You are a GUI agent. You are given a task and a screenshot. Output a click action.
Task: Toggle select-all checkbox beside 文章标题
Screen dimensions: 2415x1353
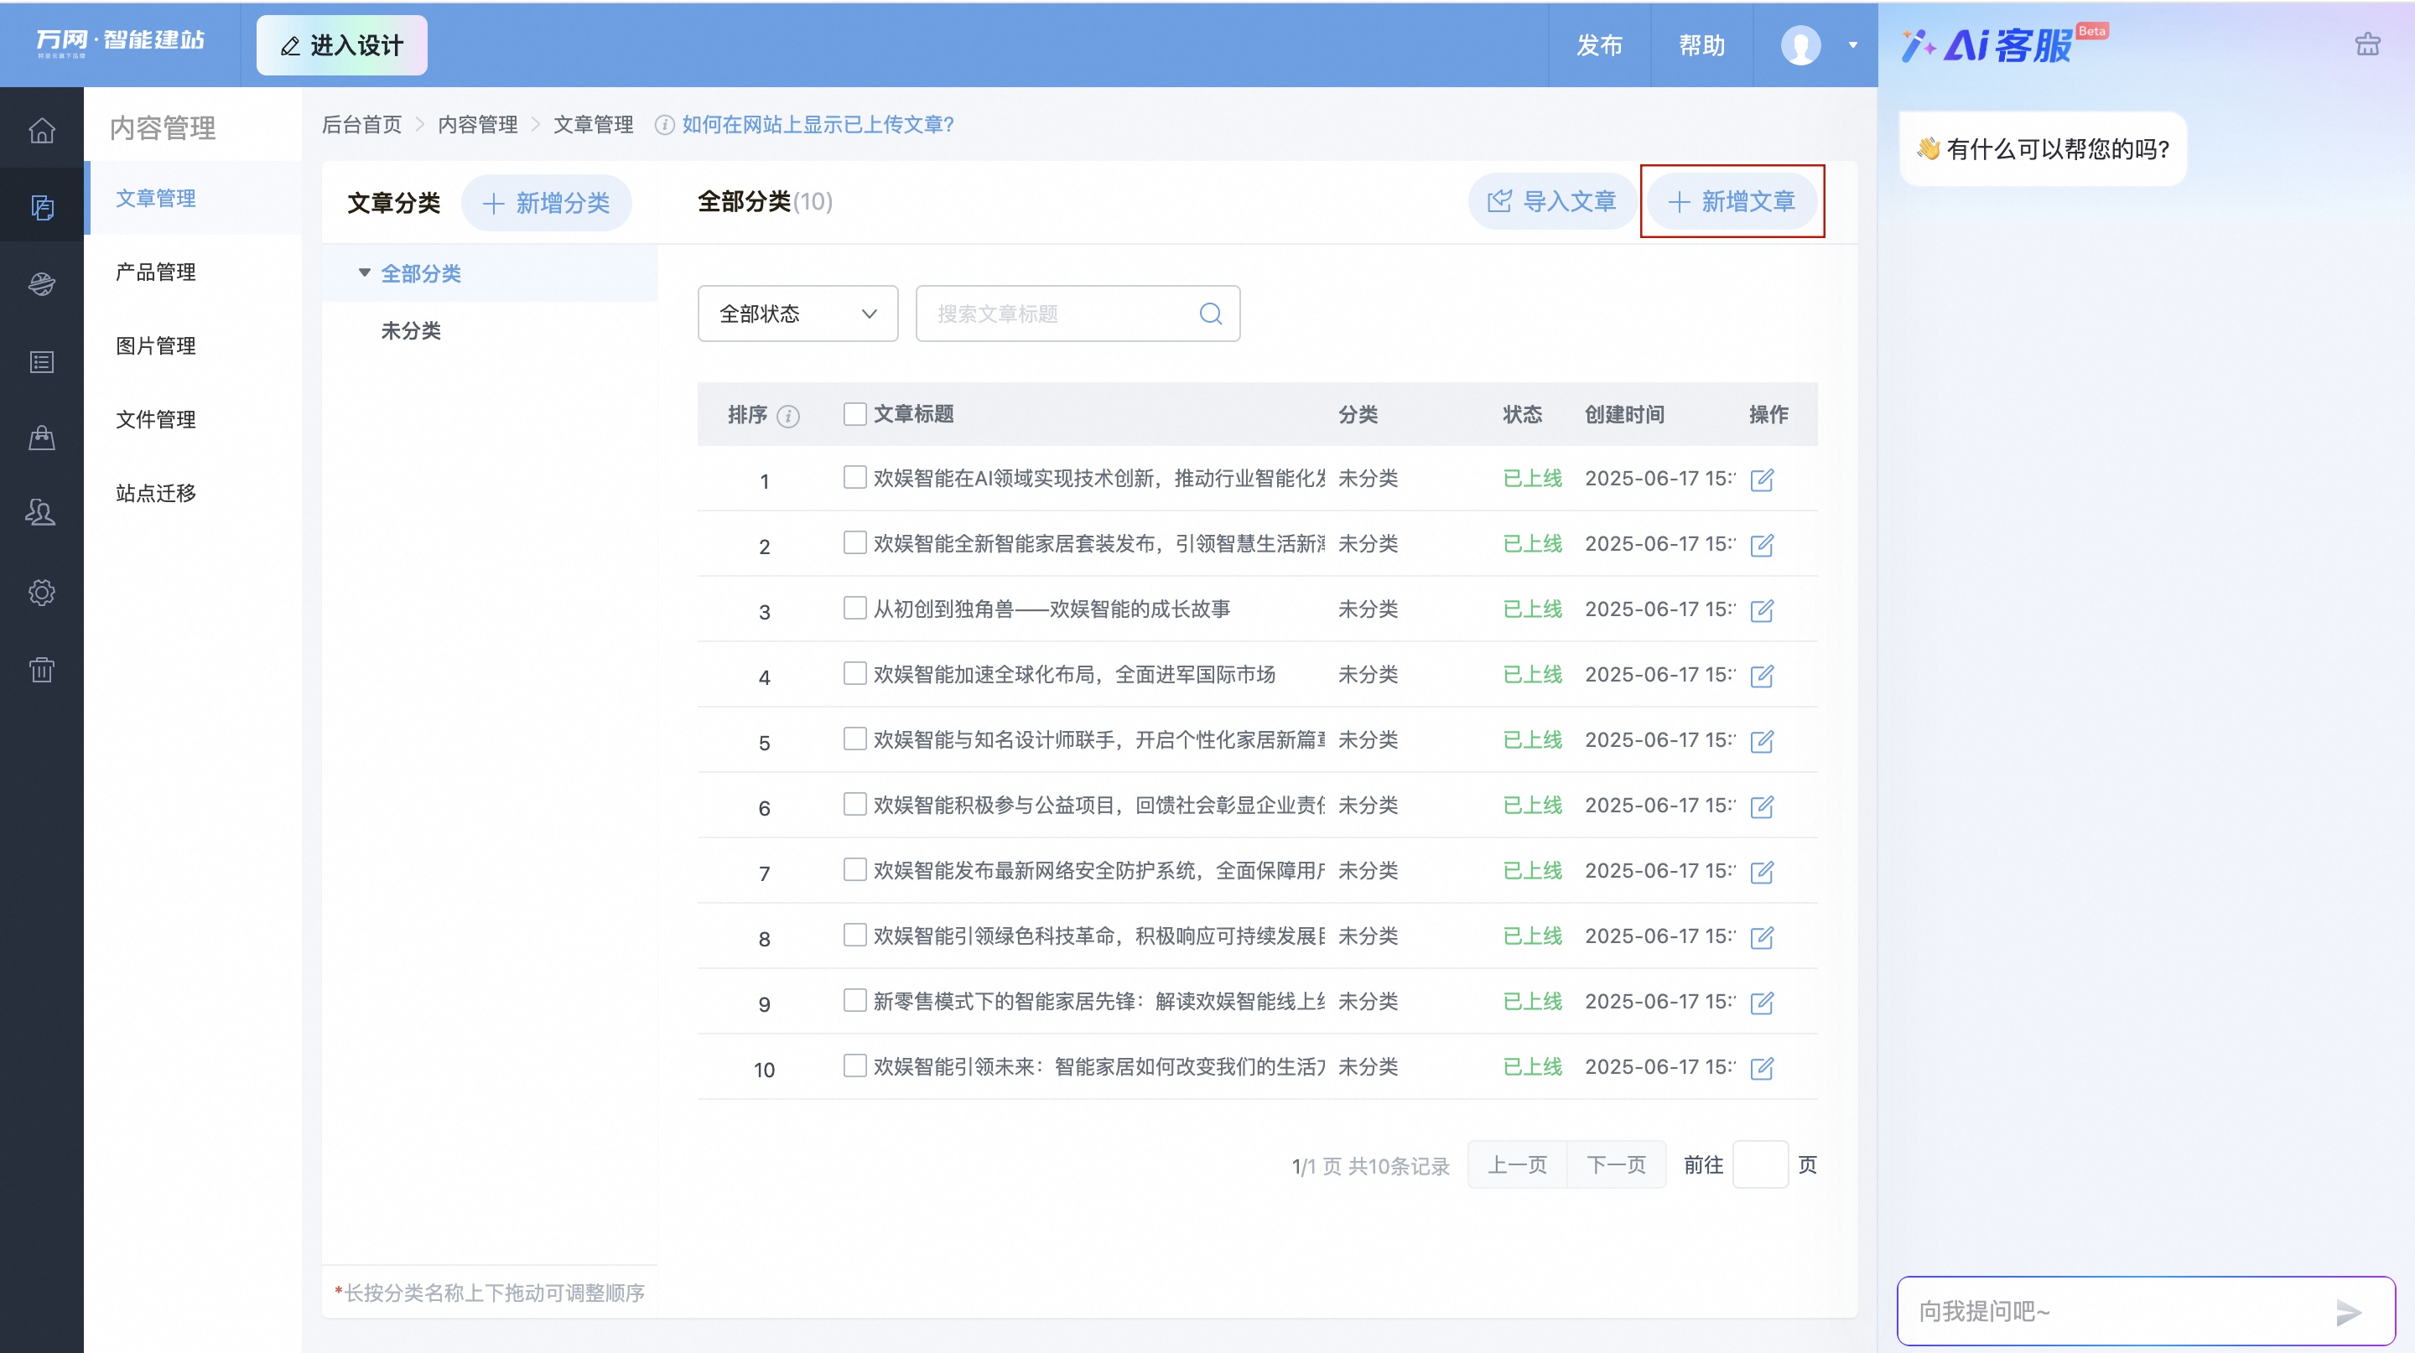click(x=854, y=413)
